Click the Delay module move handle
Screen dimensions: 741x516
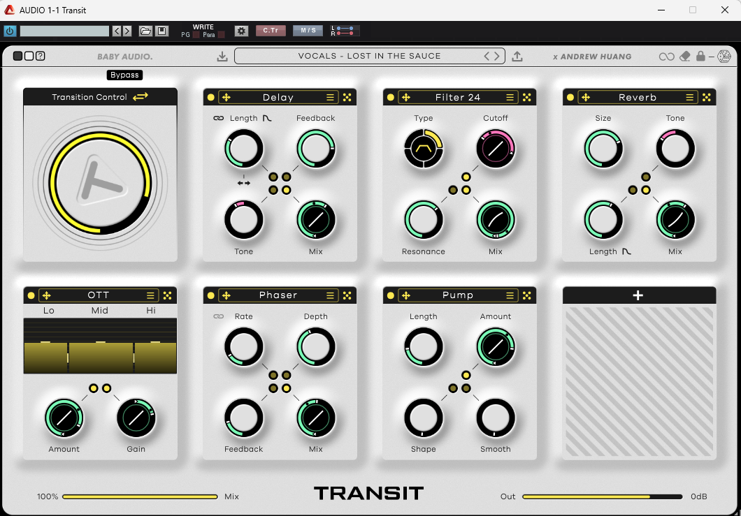pyautogui.click(x=226, y=97)
